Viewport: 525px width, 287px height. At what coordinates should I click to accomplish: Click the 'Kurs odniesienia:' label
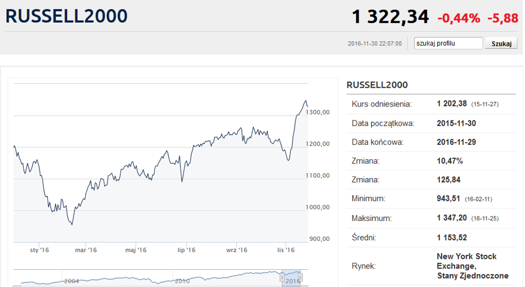pyautogui.click(x=382, y=104)
